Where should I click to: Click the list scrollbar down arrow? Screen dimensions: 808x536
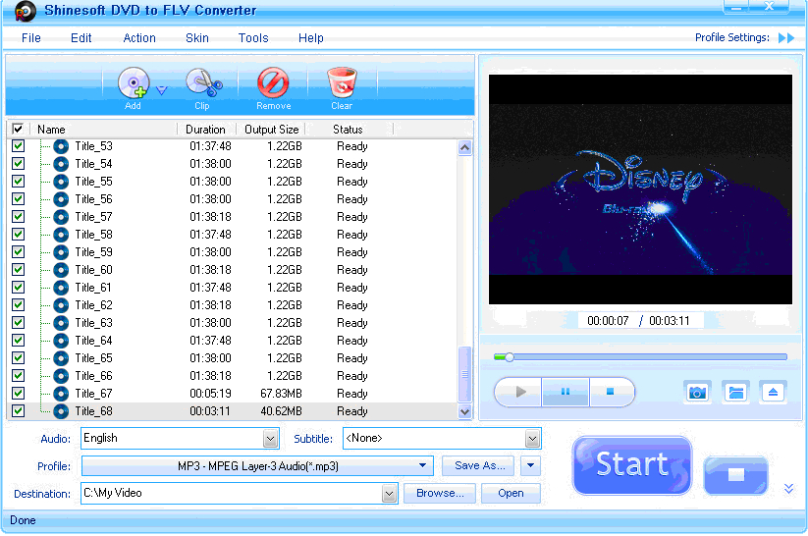[x=464, y=411]
